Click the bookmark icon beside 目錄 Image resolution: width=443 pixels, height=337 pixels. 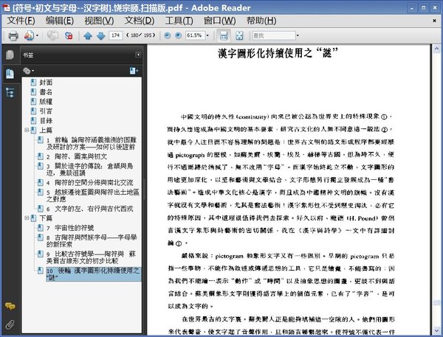(34, 121)
